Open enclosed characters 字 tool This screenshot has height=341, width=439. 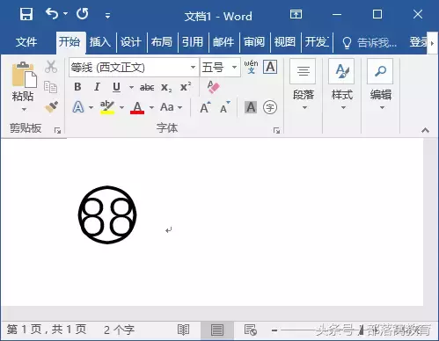click(x=270, y=107)
